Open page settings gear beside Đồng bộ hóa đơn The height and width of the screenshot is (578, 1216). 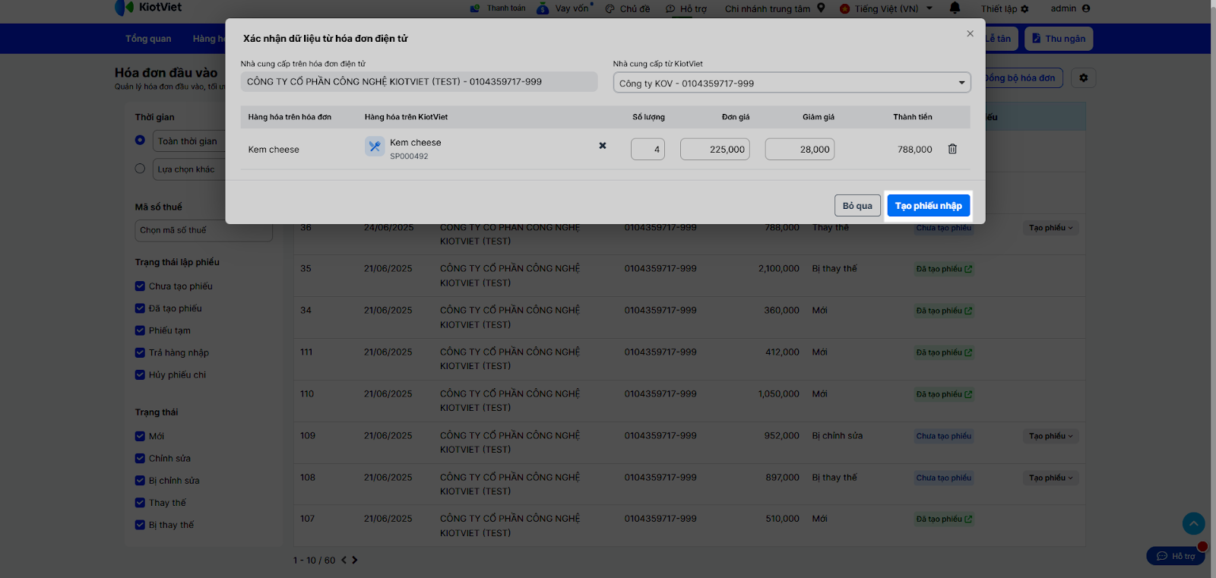point(1084,77)
